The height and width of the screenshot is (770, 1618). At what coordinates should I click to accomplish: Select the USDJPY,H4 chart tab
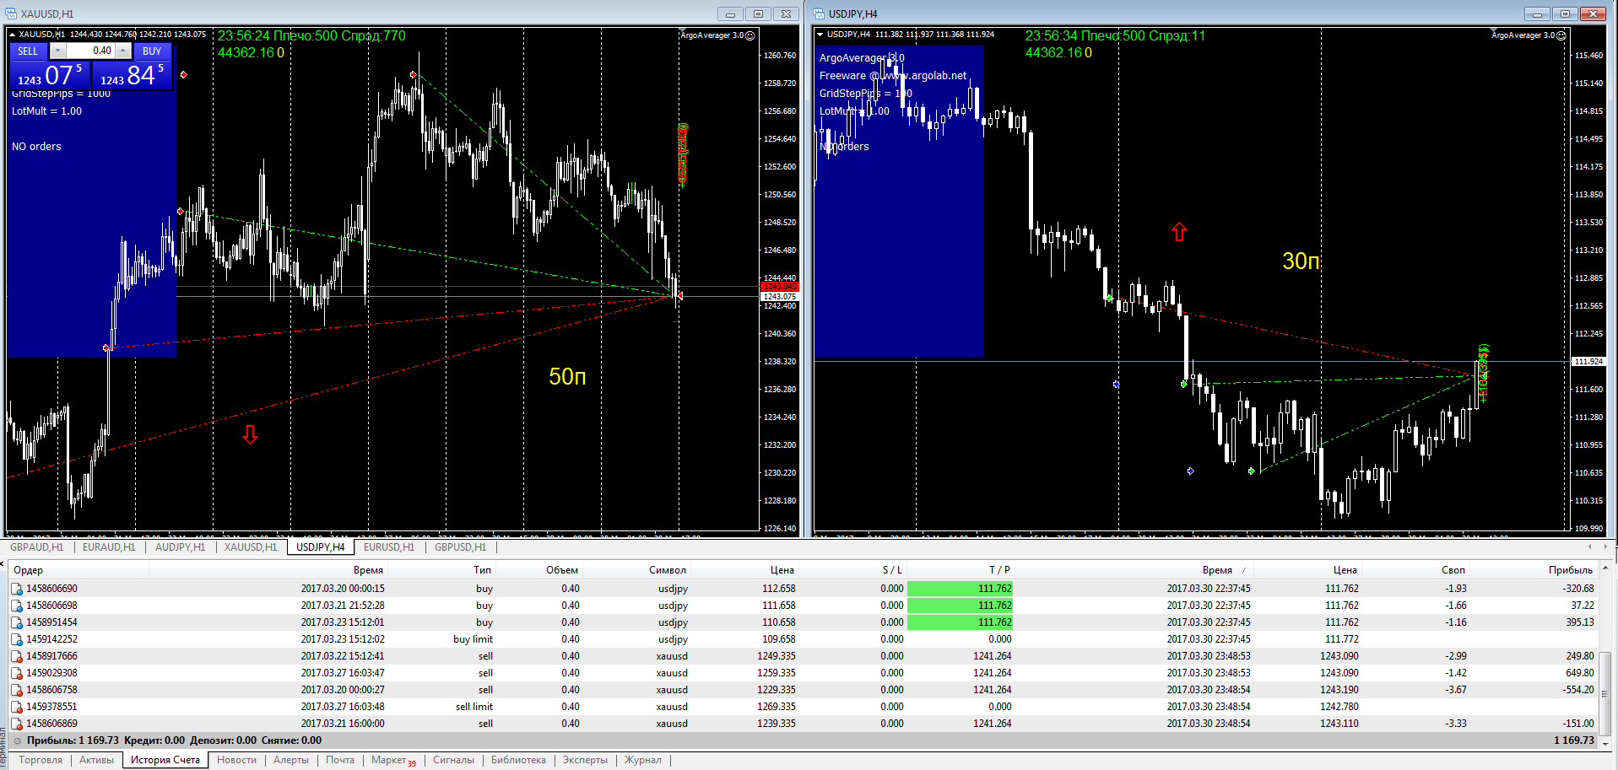tap(320, 547)
